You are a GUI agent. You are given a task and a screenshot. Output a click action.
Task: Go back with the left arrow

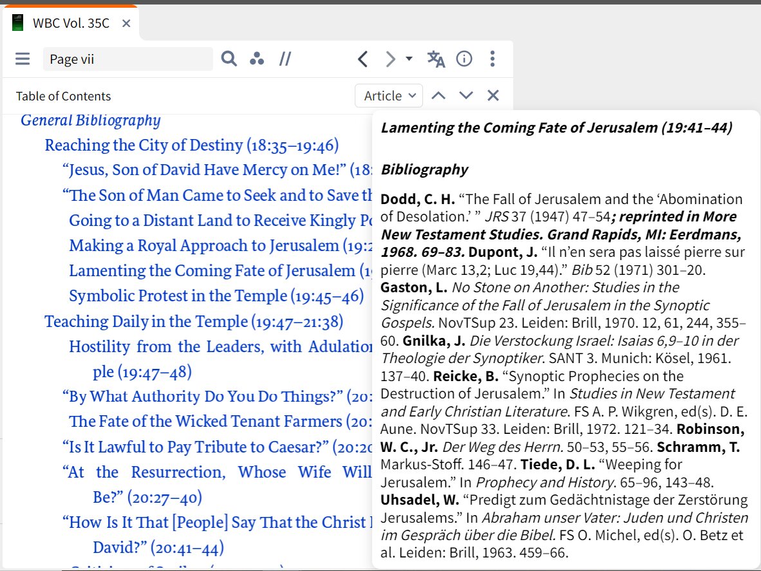click(362, 59)
